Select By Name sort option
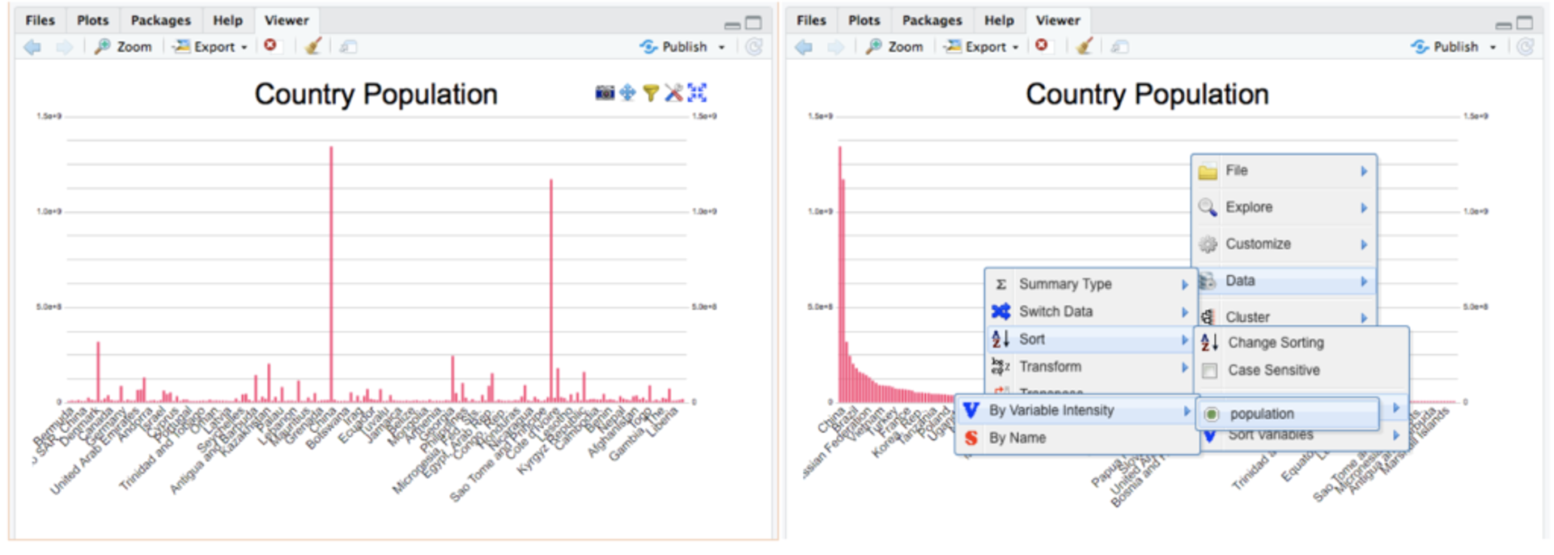The height and width of the screenshot is (555, 1554). point(1076,438)
